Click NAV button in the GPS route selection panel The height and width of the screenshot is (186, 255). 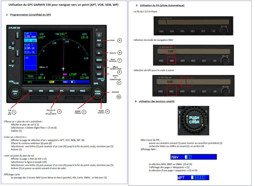pyautogui.click(x=171, y=92)
